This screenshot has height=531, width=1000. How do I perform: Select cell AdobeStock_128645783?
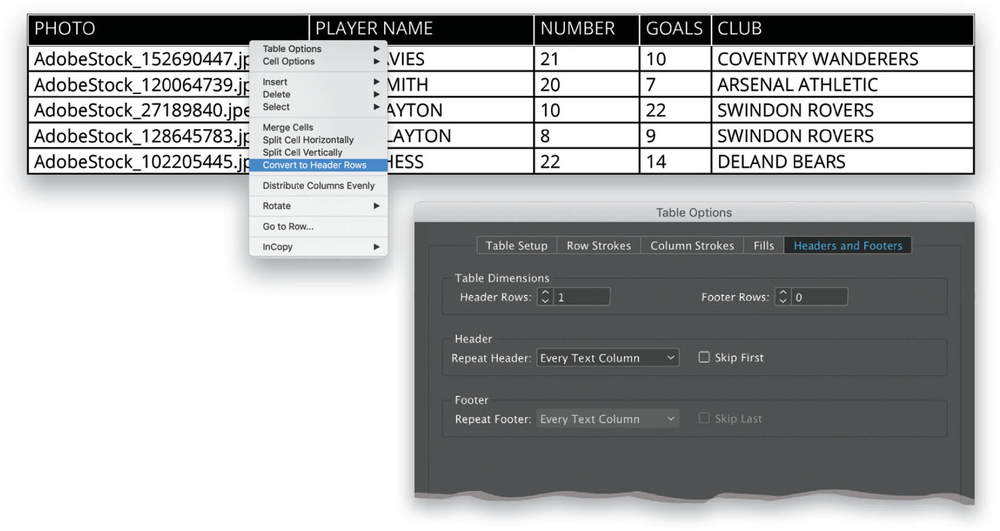(x=139, y=136)
